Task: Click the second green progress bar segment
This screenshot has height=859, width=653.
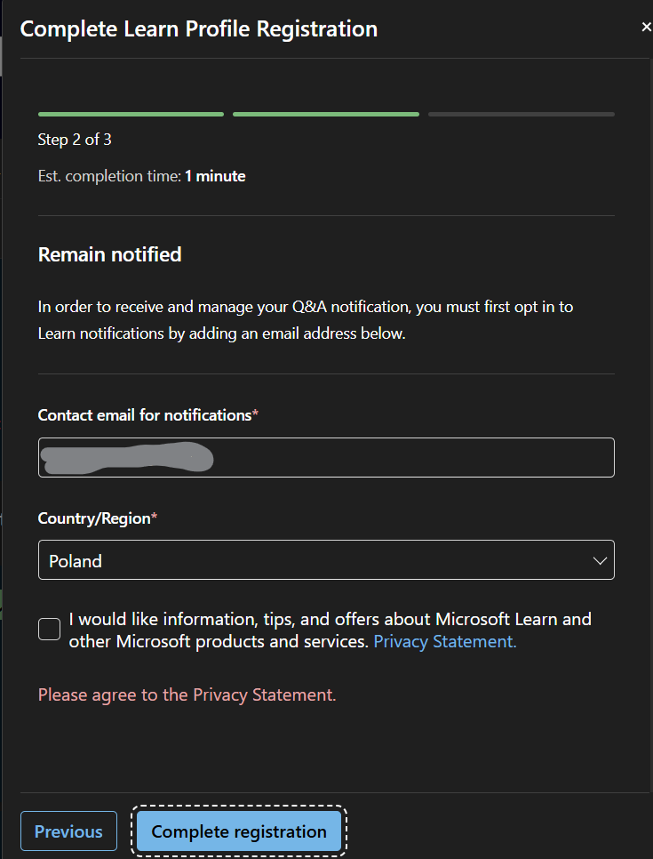Action: click(x=326, y=114)
